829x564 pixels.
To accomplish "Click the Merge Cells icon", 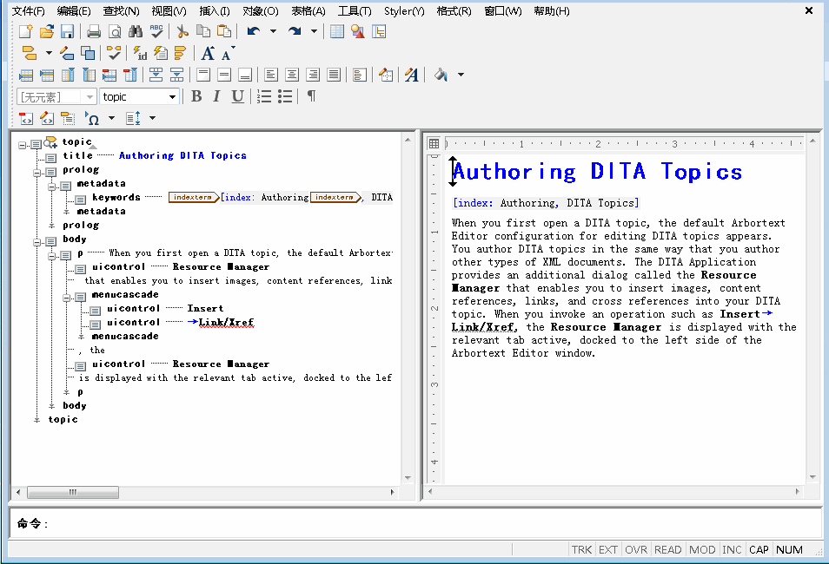I will point(156,75).
